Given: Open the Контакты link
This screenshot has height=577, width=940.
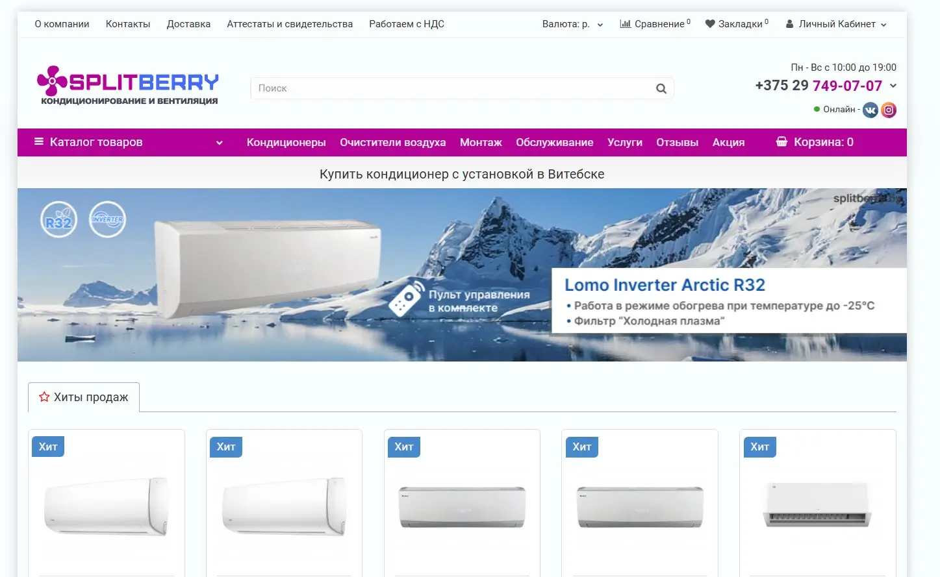Looking at the screenshot, I should tap(128, 24).
